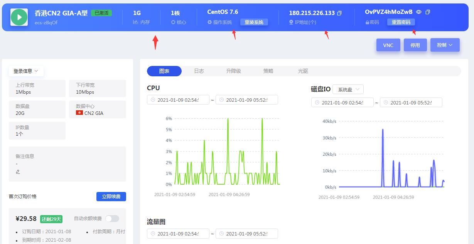Screen dimensions: 474x244
Task: Copy the password OvPVZ4hMoZwB
Action: pyautogui.click(x=428, y=12)
